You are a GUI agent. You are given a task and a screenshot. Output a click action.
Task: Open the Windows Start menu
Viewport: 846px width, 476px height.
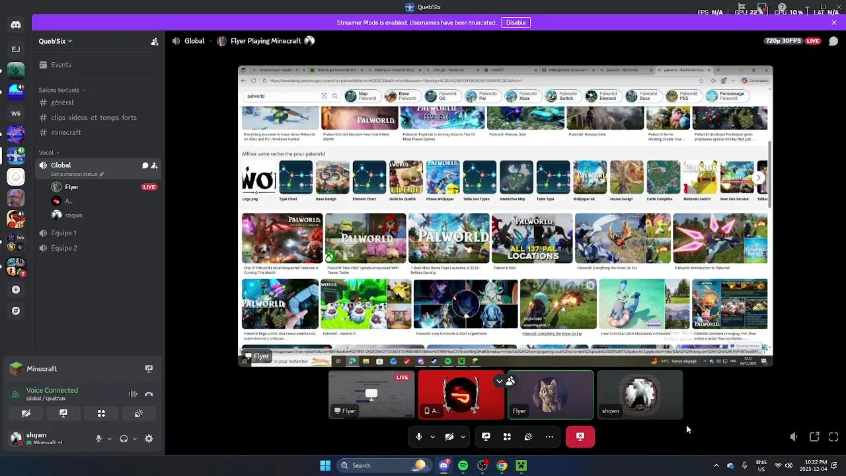pos(325,465)
